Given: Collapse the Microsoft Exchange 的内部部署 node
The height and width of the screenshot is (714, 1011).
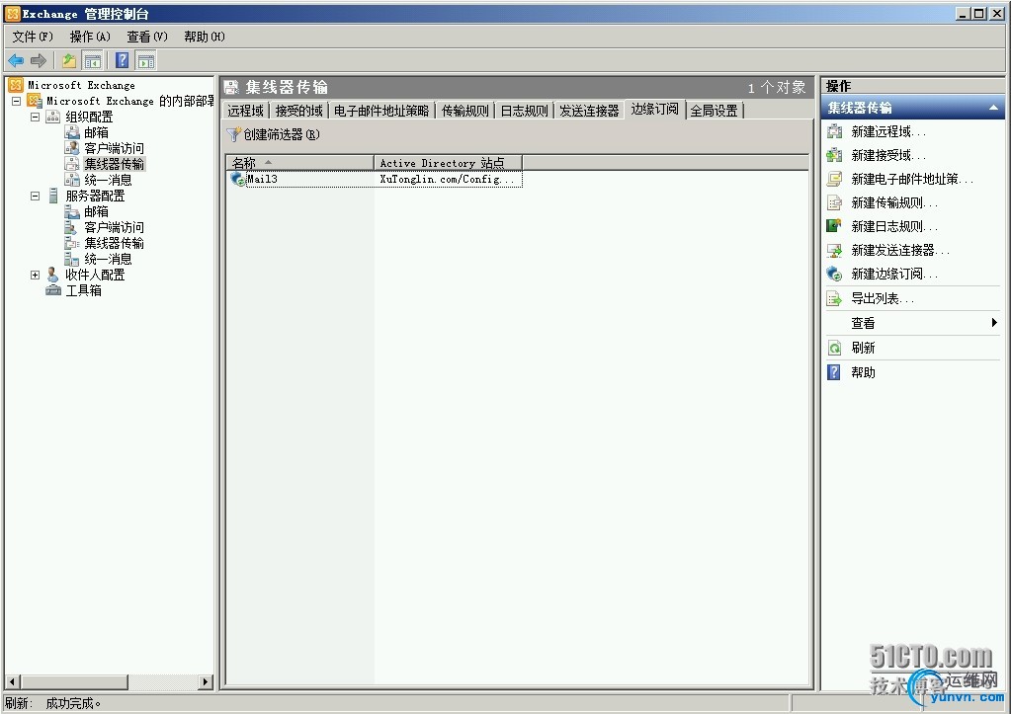Looking at the screenshot, I should [x=17, y=101].
